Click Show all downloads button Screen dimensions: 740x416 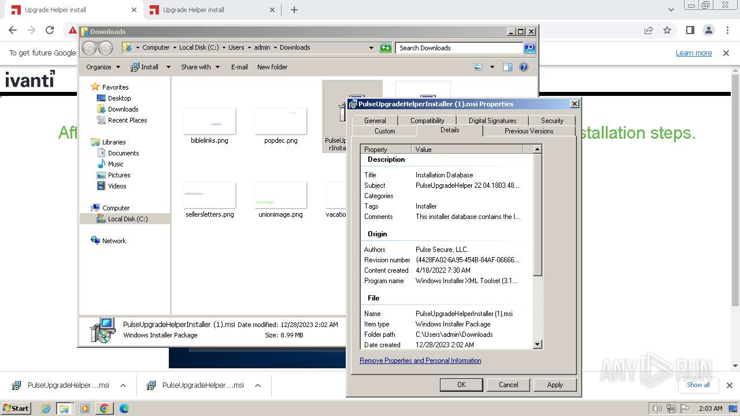(x=698, y=385)
